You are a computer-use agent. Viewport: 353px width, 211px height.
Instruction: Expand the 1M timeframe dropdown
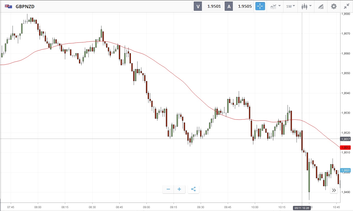click(290, 6)
